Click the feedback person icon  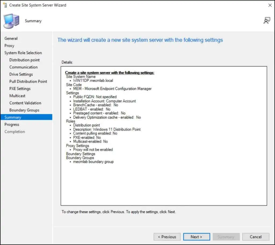tap(267, 21)
